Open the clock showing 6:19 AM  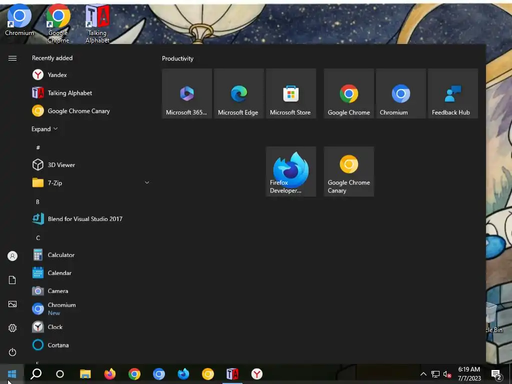[469, 374]
